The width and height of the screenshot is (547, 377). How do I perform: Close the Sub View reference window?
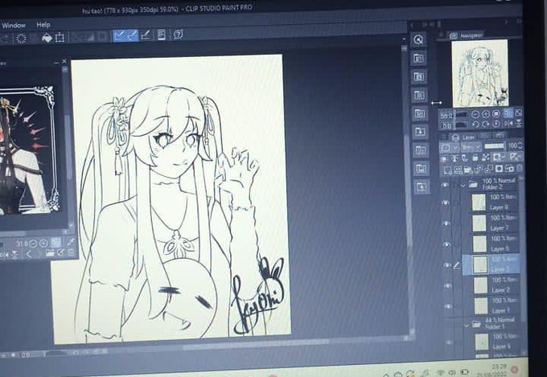(x=64, y=62)
